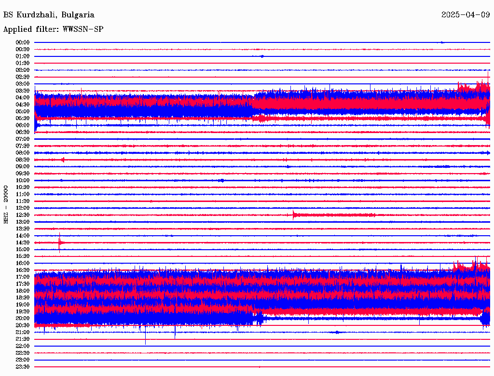This screenshot has height=376, width=494.
Task: Select the 10:00 time label
Action: tap(23, 180)
